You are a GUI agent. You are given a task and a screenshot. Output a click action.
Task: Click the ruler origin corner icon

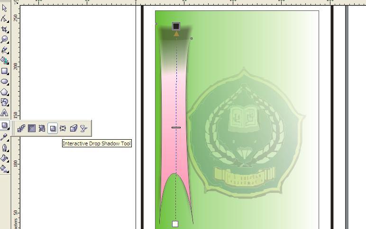pos(16,2)
